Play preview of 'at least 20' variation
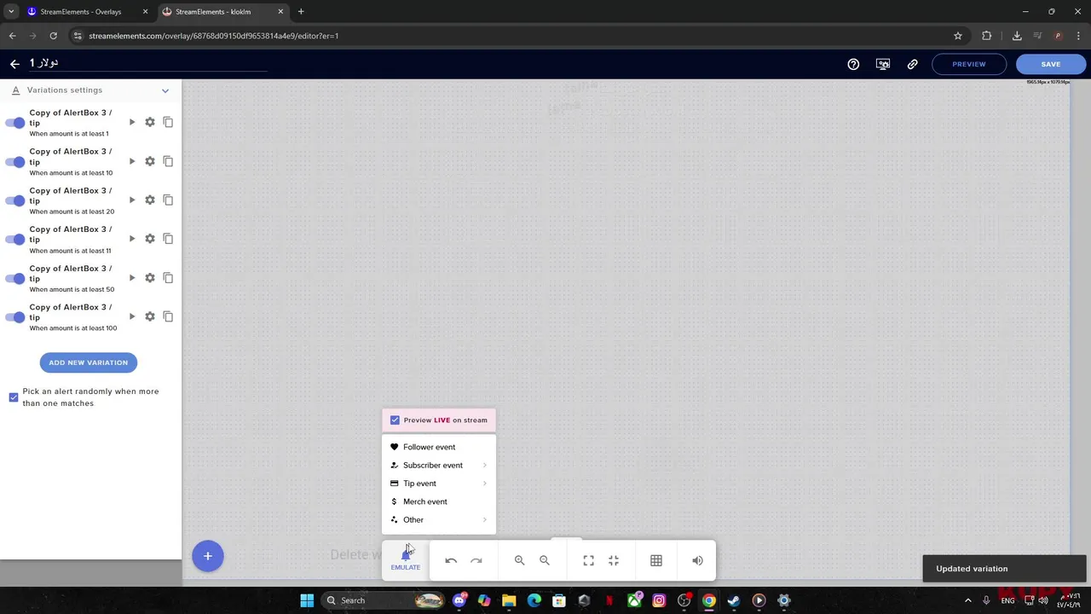Screen dimensions: 1091x614 (132, 200)
